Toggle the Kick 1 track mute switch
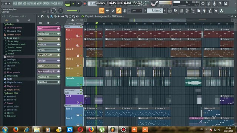 point(81,36)
